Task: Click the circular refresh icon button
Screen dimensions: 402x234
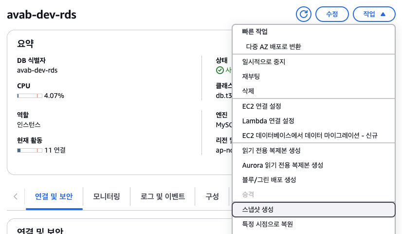Action: tap(304, 14)
